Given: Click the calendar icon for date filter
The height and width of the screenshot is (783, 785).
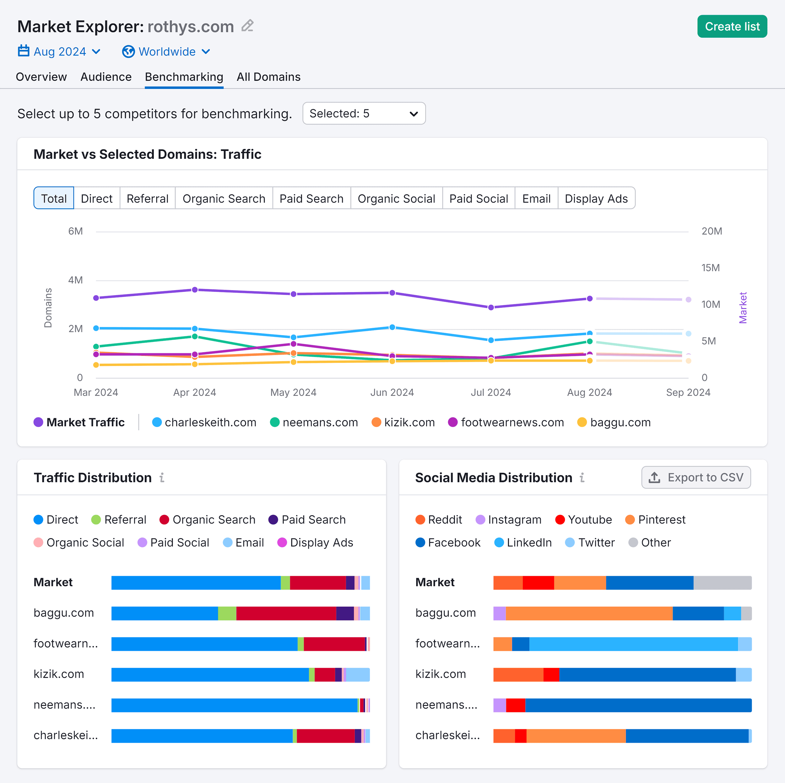Looking at the screenshot, I should pyautogui.click(x=23, y=51).
